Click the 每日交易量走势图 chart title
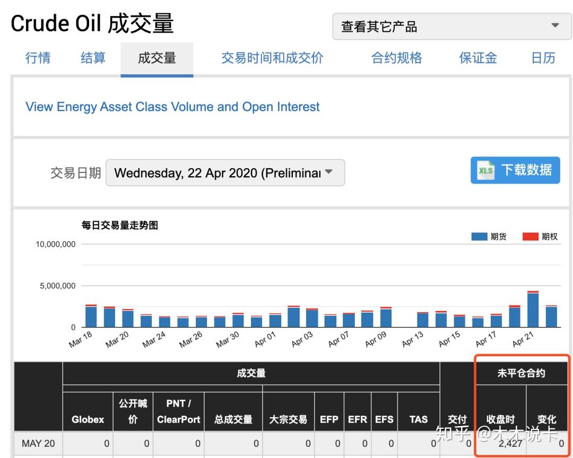This screenshot has width=573, height=458. (x=120, y=225)
